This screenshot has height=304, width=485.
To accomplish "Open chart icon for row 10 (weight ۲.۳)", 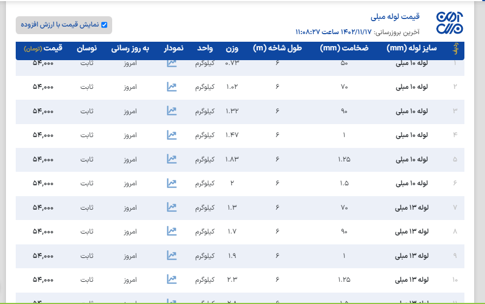I will [x=171, y=280].
